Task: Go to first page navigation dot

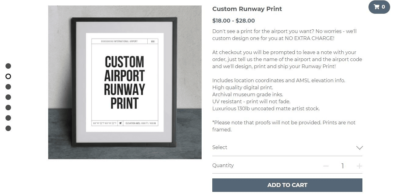Action: point(8,66)
